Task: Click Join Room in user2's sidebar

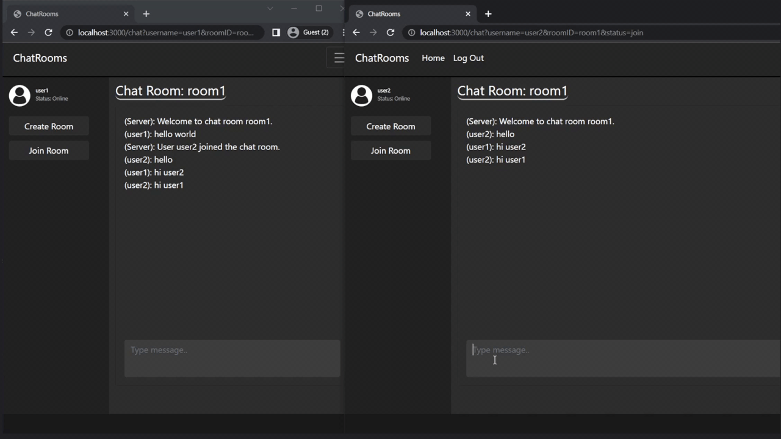Action: click(x=390, y=151)
